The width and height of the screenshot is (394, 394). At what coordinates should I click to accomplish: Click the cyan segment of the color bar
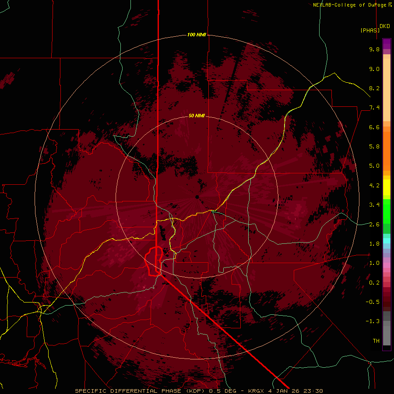coord(387,241)
